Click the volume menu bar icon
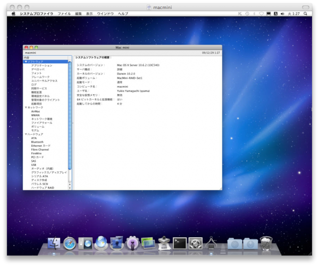 pos(282,14)
